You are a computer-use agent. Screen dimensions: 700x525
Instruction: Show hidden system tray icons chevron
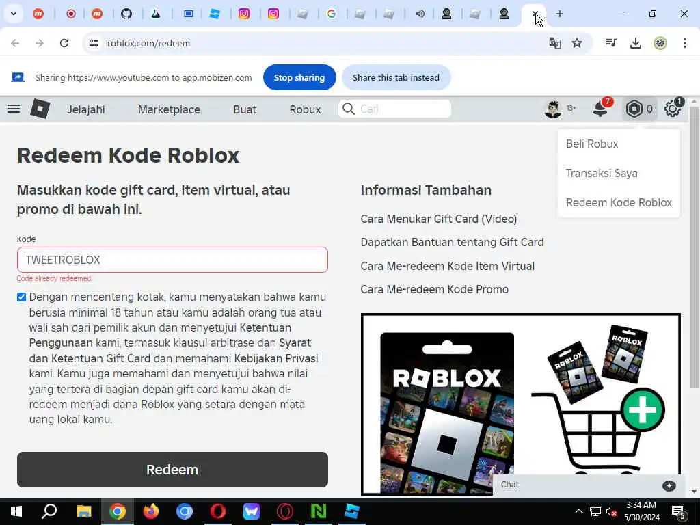pos(578,511)
